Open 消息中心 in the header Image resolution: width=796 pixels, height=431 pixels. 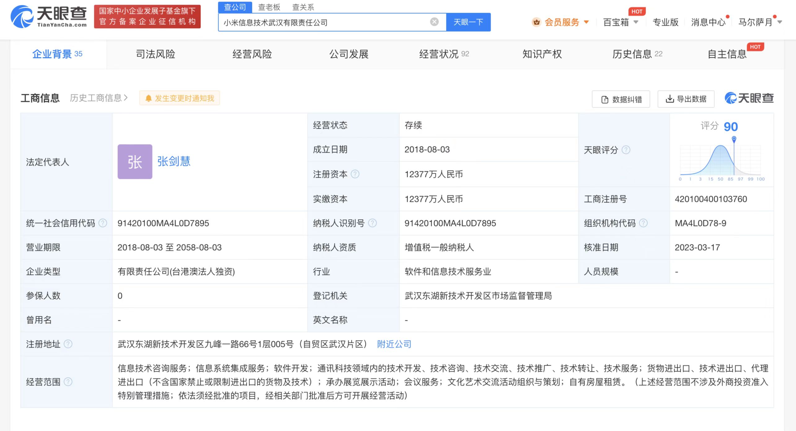(708, 22)
